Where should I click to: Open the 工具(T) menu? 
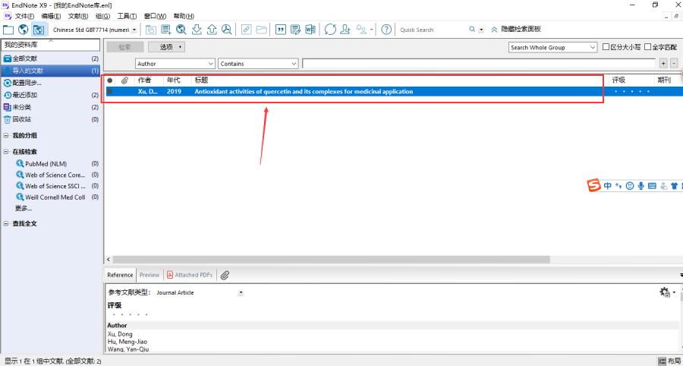click(127, 16)
